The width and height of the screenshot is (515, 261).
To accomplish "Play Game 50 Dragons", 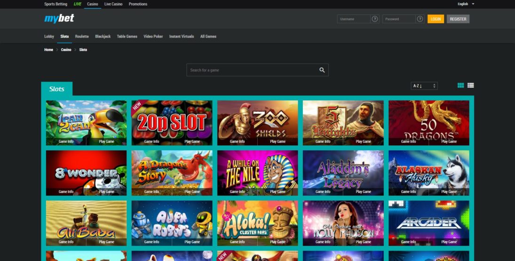I will click(449, 142).
